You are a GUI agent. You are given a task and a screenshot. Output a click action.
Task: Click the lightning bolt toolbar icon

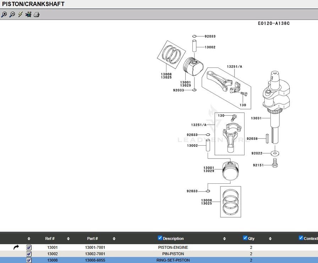(x=20, y=15)
